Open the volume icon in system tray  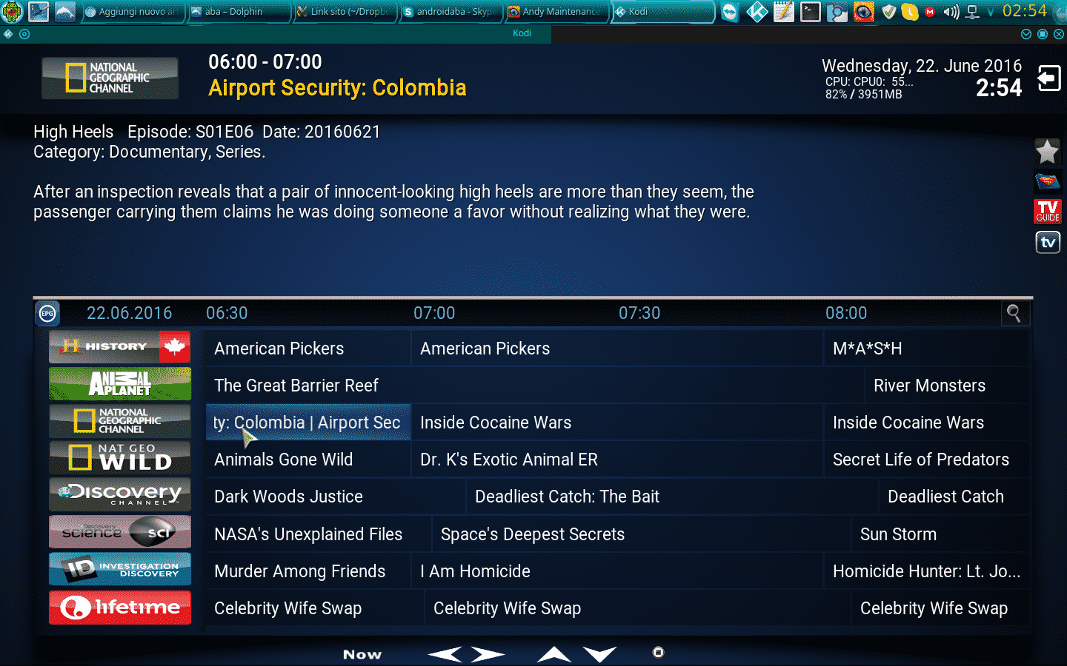tap(951, 12)
